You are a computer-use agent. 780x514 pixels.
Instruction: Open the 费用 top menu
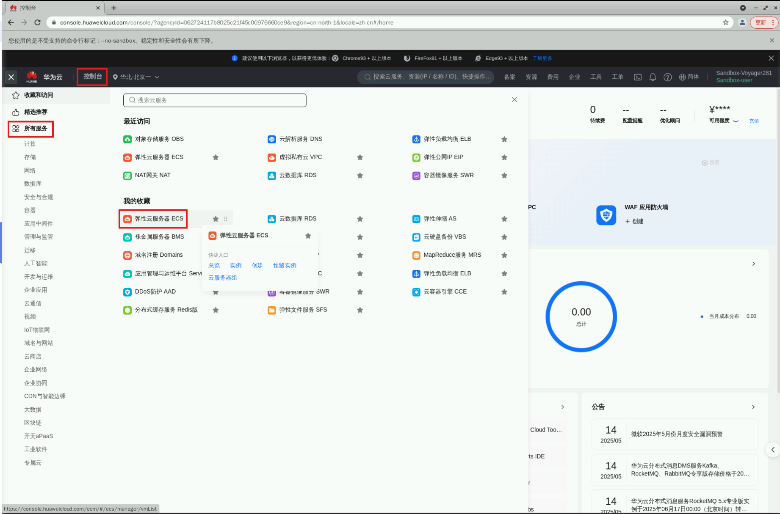click(553, 77)
